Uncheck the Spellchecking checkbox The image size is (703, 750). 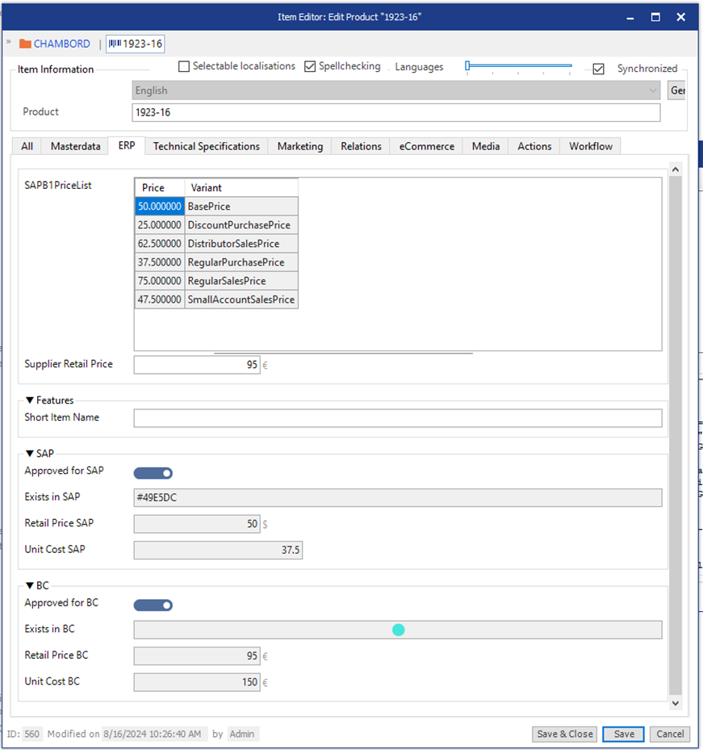click(x=310, y=66)
